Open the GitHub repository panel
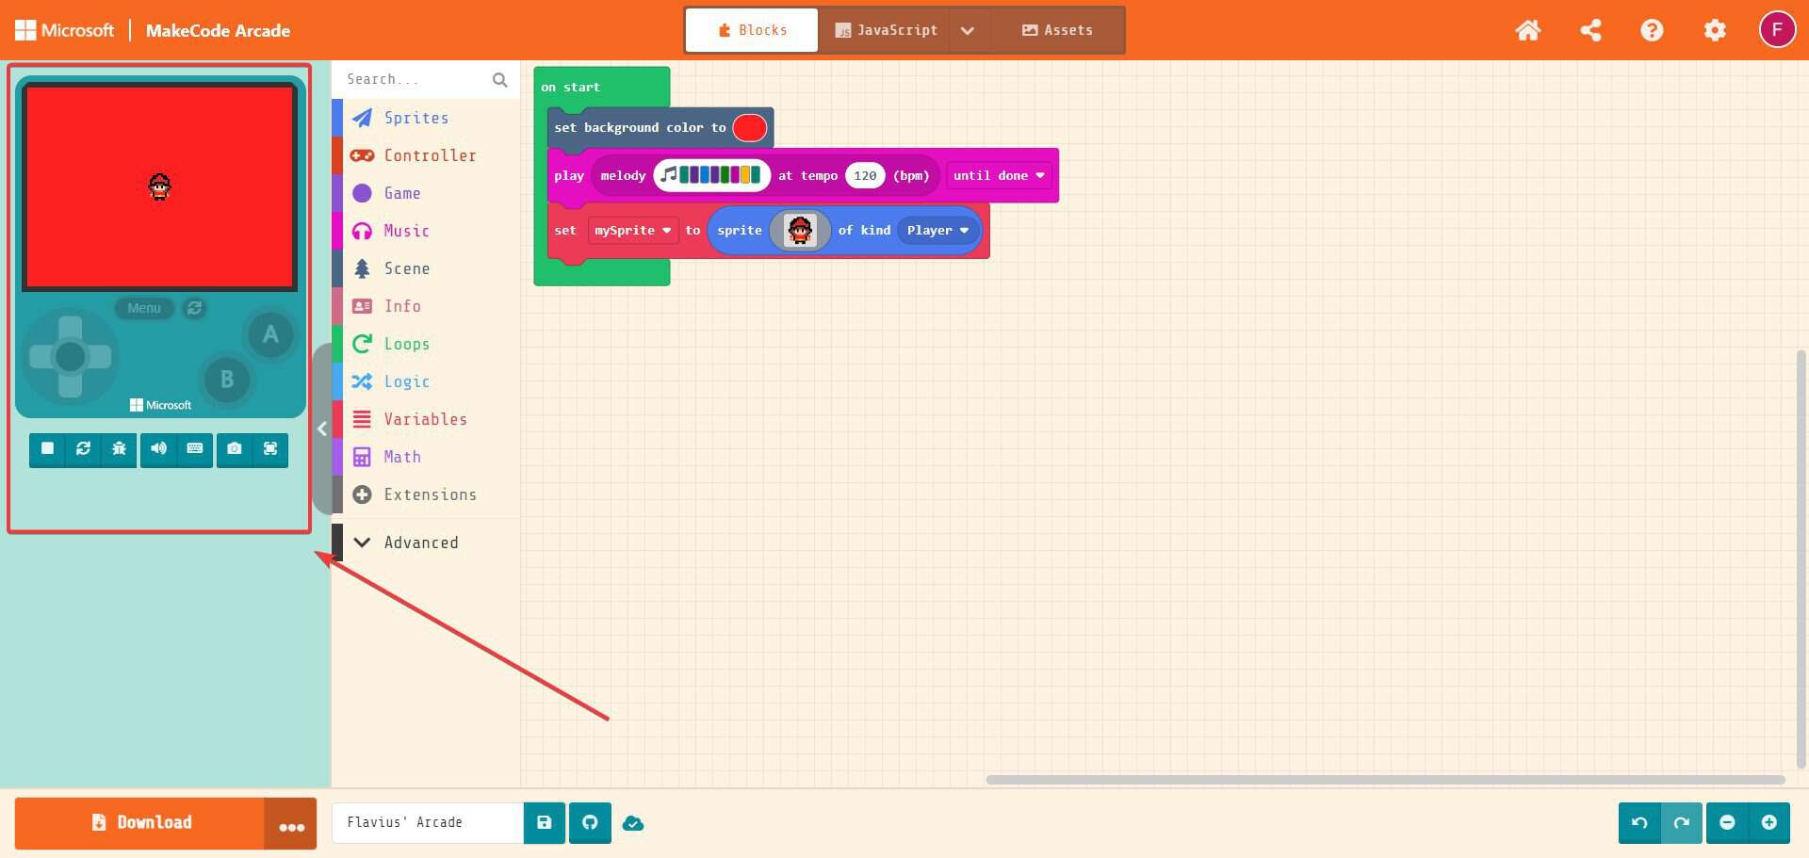 [590, 822]
